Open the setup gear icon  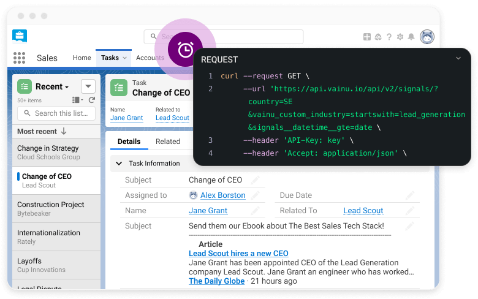tap(400, 37)
